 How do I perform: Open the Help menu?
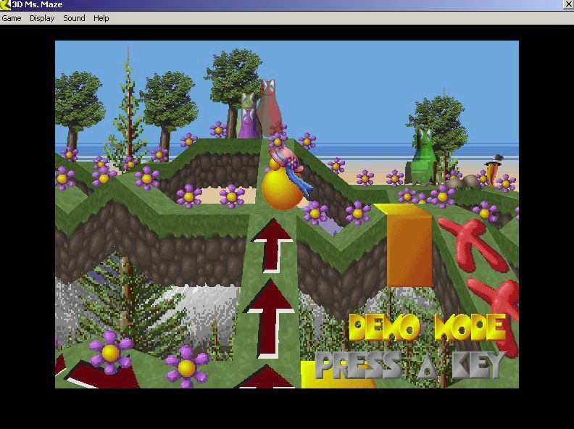point(101,18)
